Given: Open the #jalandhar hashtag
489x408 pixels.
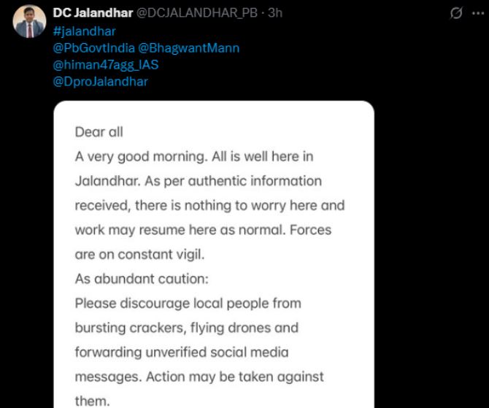Looking at the screenshot, I should coord(85,31).
